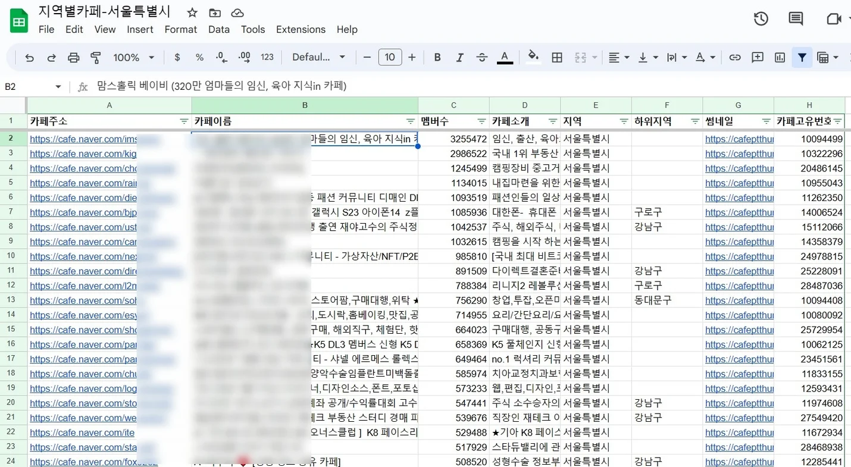Open the Tools menu

[x=253, y=29]
